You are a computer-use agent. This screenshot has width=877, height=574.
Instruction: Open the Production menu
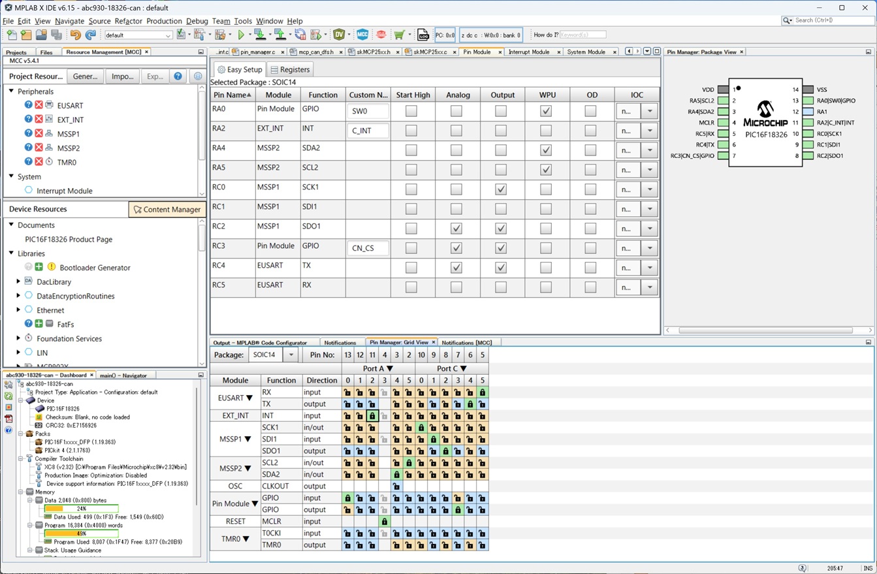pos(164,21)
